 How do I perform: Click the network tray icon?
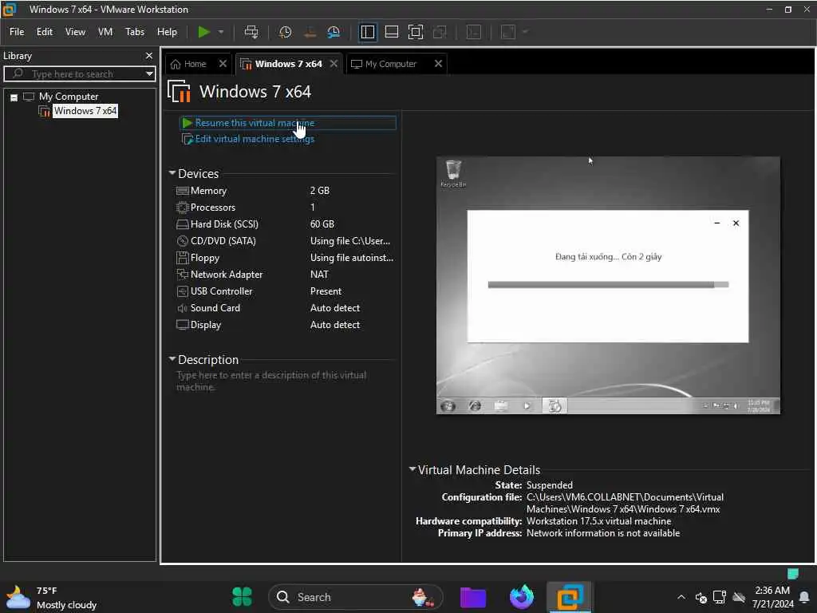point(720,597)
